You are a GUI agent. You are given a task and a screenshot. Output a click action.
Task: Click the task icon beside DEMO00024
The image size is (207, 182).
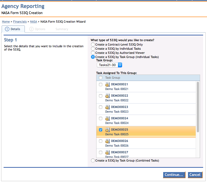coord(107,118)
